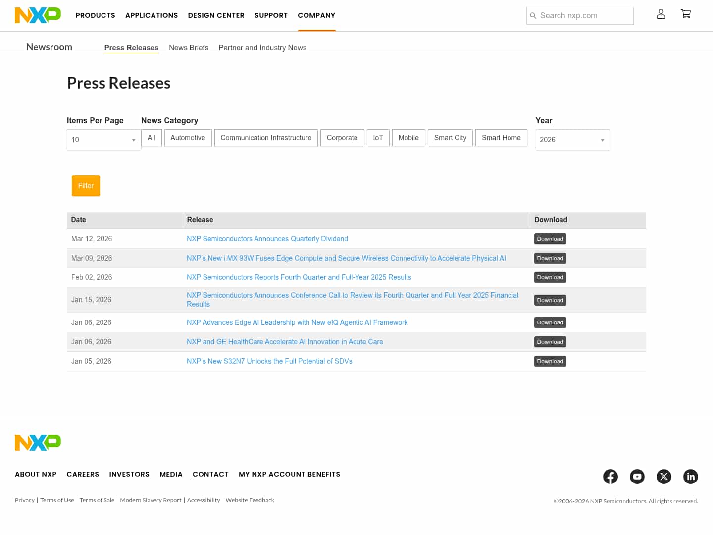713x535 pixels.
Task: Select the Smart Home category filter
Action: [x=501, y=138]
